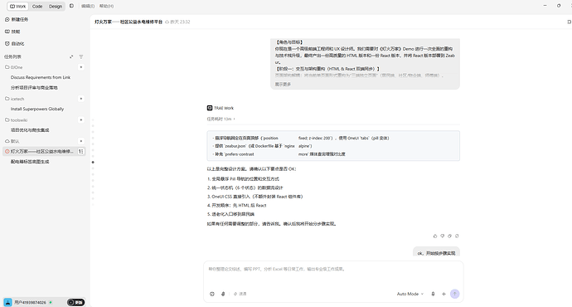
Task: Click the 更新 update toggle button
Action: point(76,302)
